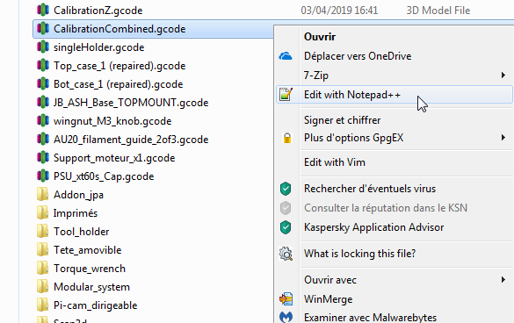Select the Bot_case_1 (repaired).gcode name
The width and height of the screenshot is (514, 323).
[x=118, y=84]
